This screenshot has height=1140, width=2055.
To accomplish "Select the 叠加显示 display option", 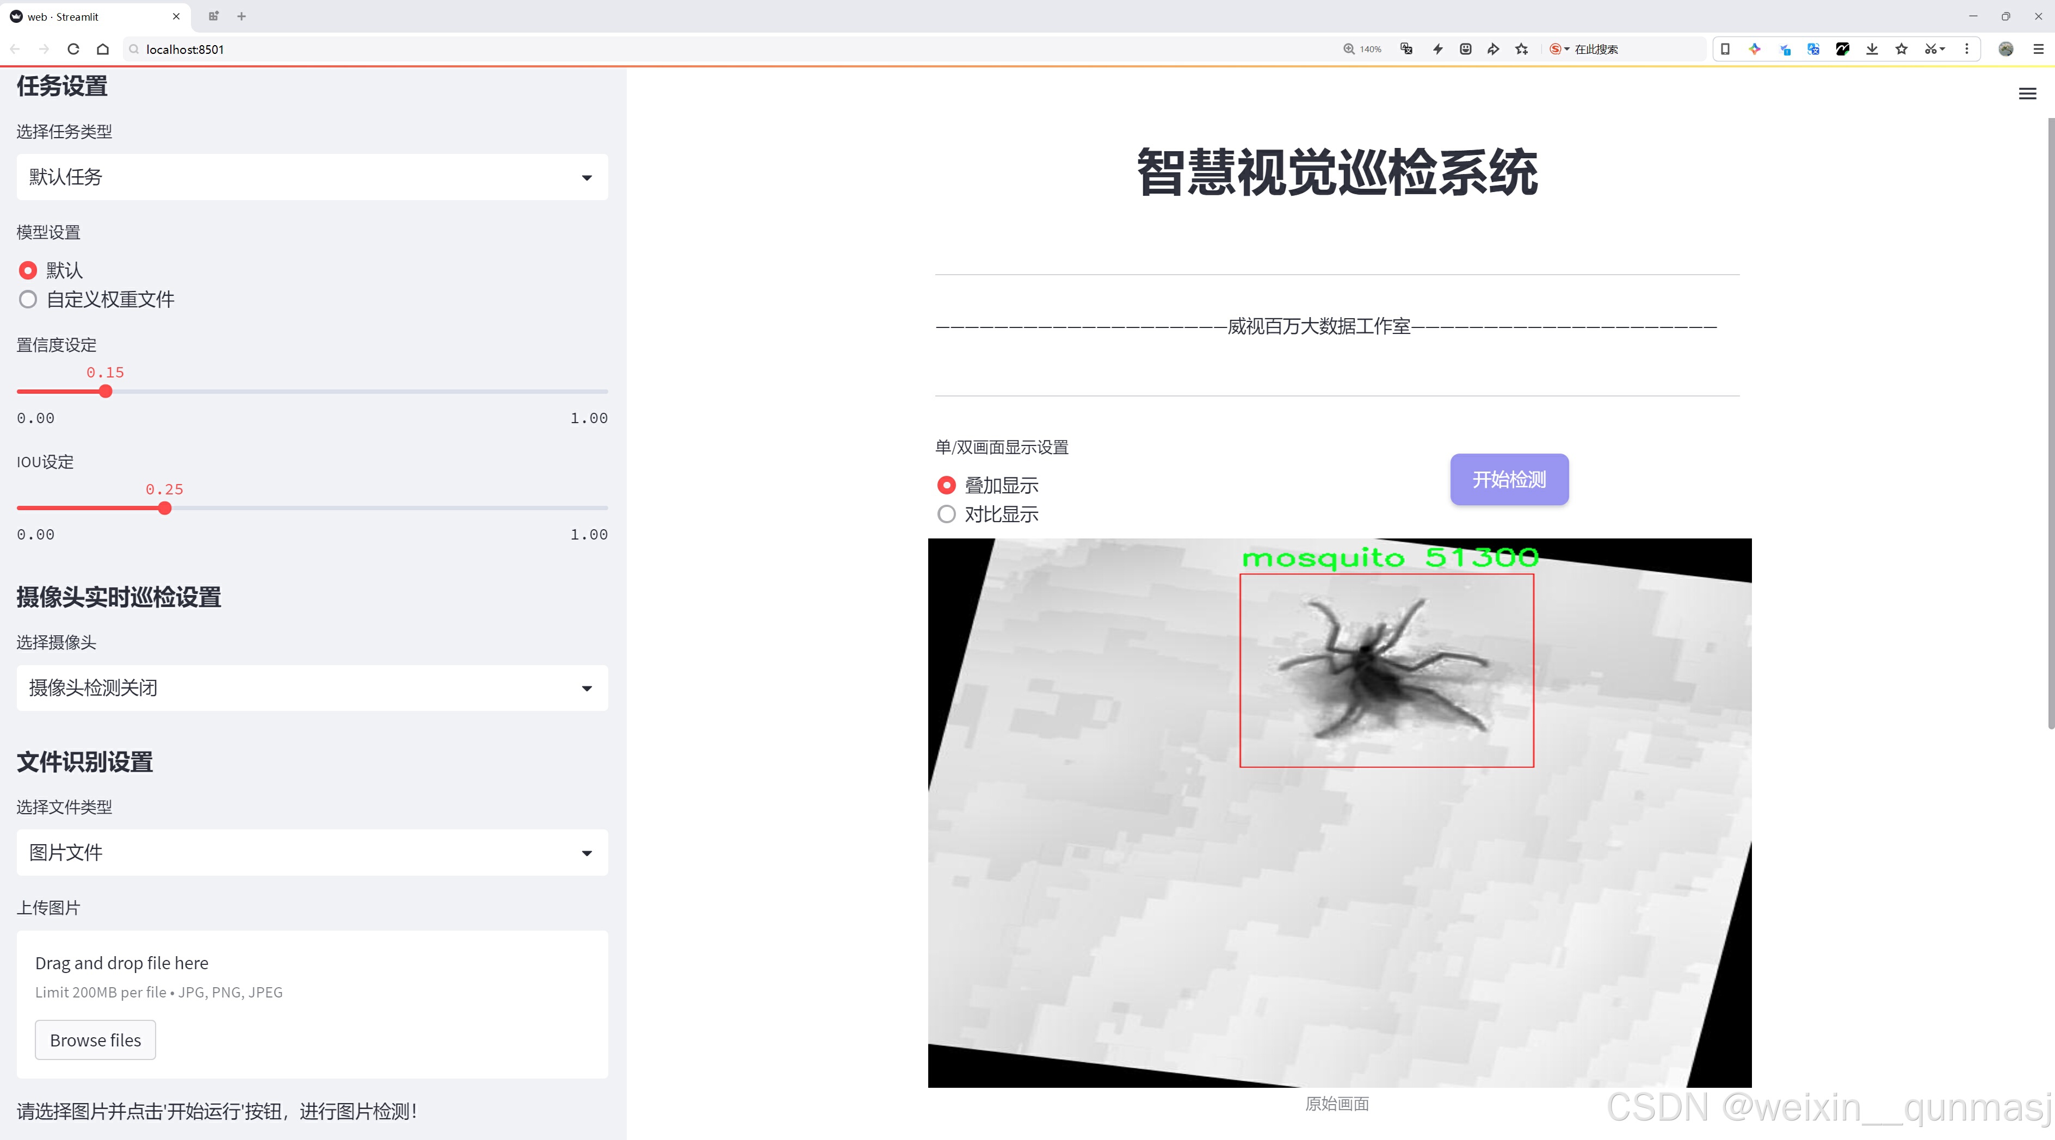I will click(x=946, y=486).
